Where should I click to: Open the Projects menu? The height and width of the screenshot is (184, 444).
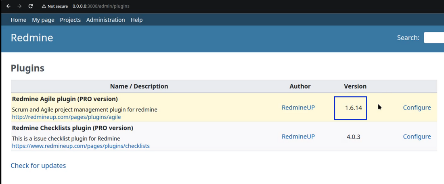click(x=70, y=20)
